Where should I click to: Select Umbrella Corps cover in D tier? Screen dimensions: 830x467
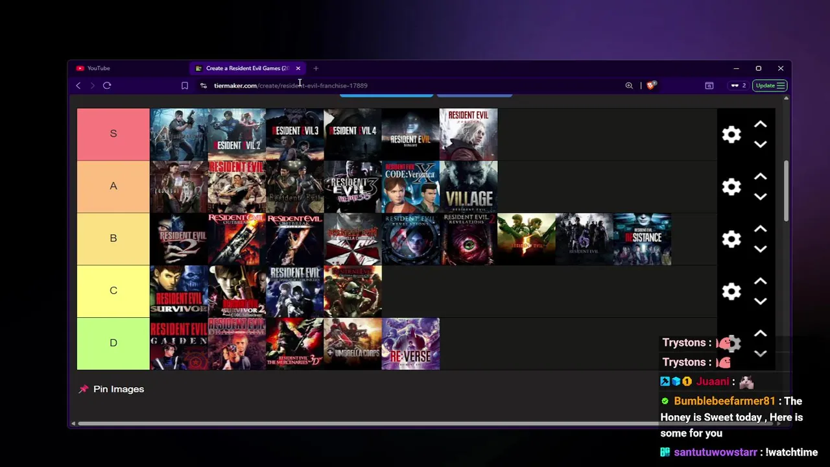(353, 344)
